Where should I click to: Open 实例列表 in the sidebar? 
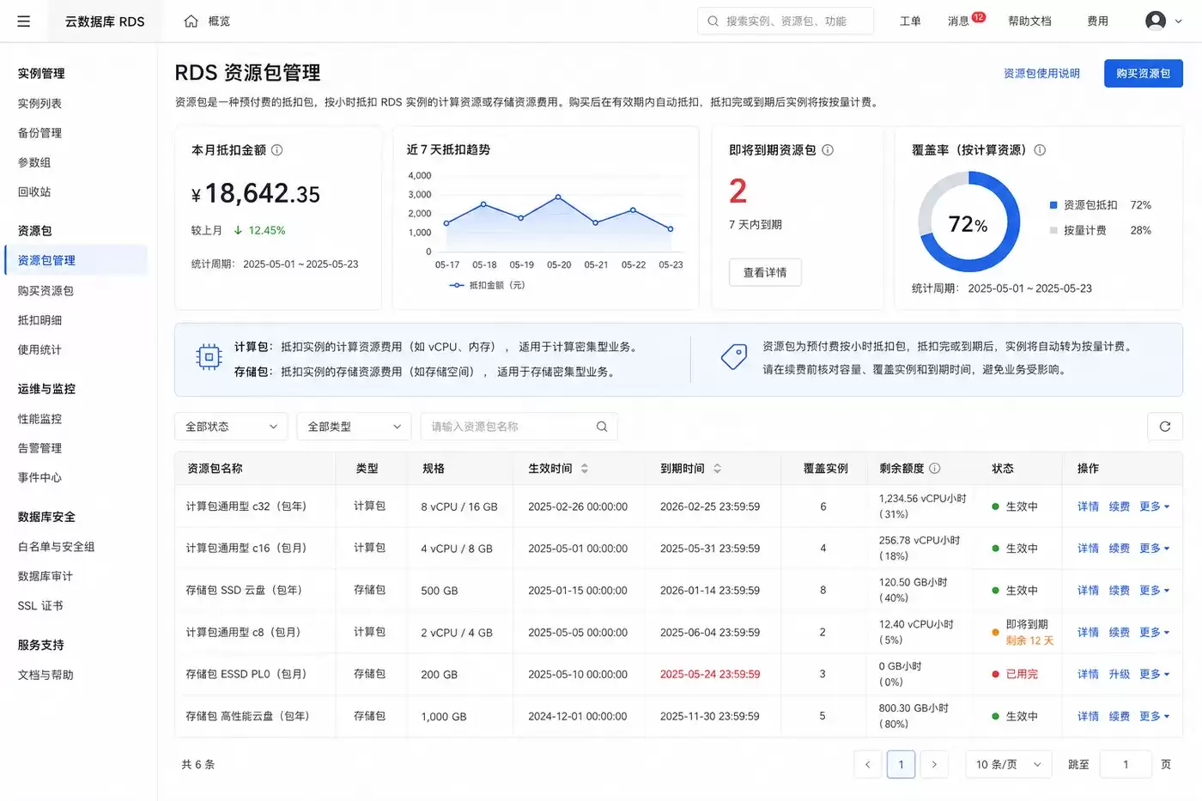[x=39, y=104]
